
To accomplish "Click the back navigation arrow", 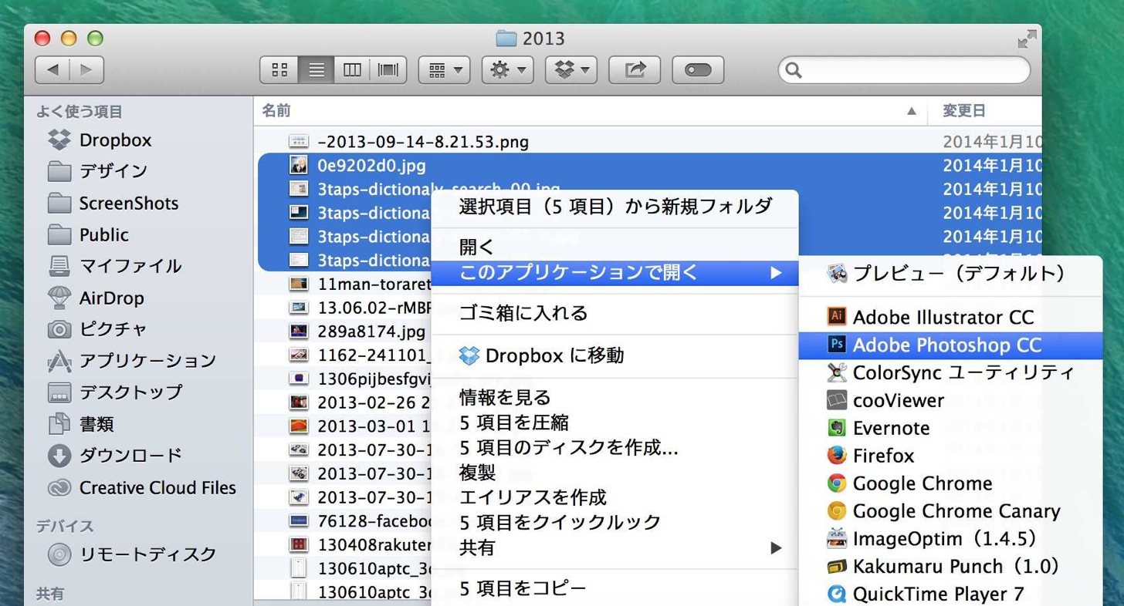I will [x=52, y=70].
